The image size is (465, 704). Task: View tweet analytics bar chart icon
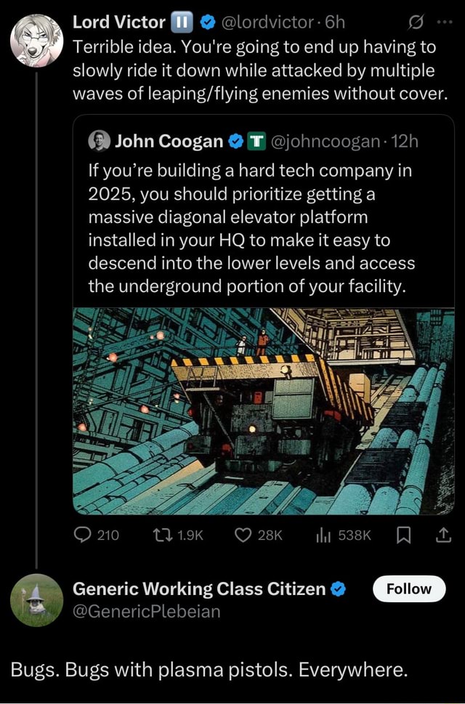322,535
